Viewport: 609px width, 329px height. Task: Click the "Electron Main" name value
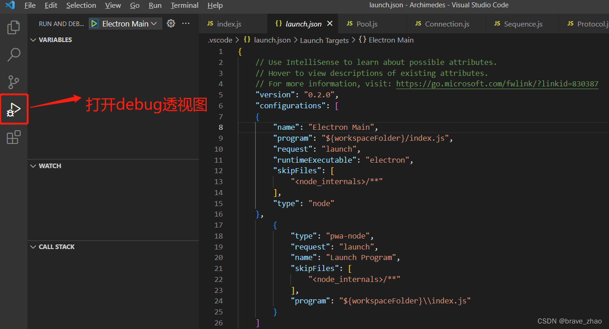click(341, 127)
